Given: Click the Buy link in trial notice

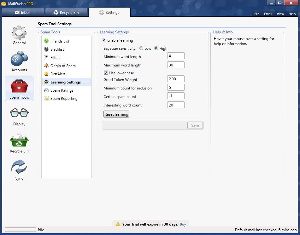Looking at the screenshot, I should (183, 224).
